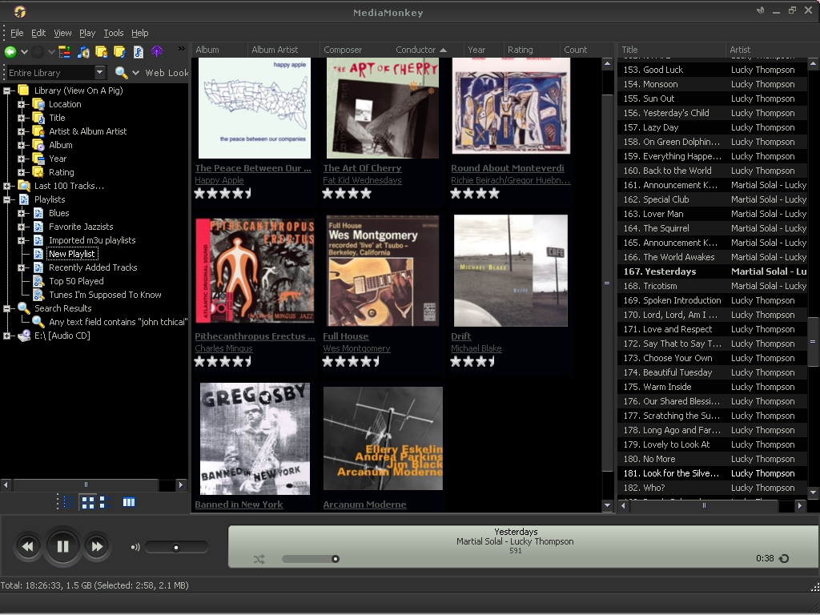Click the purple podcast toolbar icon
This screenshot has width=820, height=615.
[x=157, y=51]
